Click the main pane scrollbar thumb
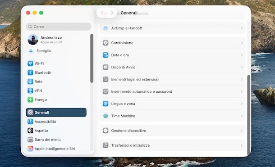275x167 pixels. (248, 115)
